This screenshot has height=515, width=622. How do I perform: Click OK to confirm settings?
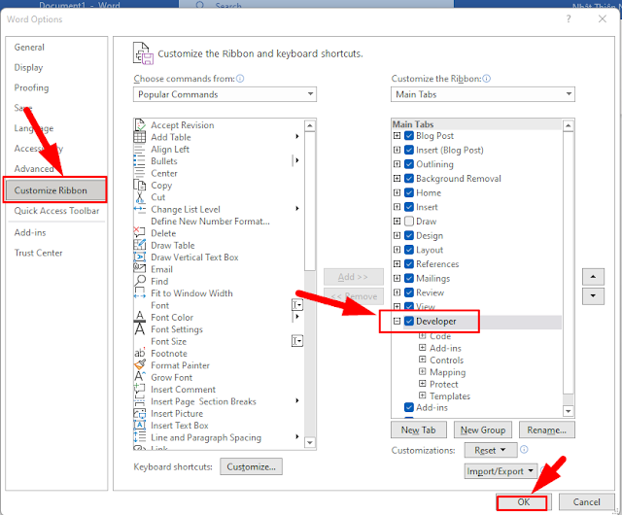pos(522,502)
